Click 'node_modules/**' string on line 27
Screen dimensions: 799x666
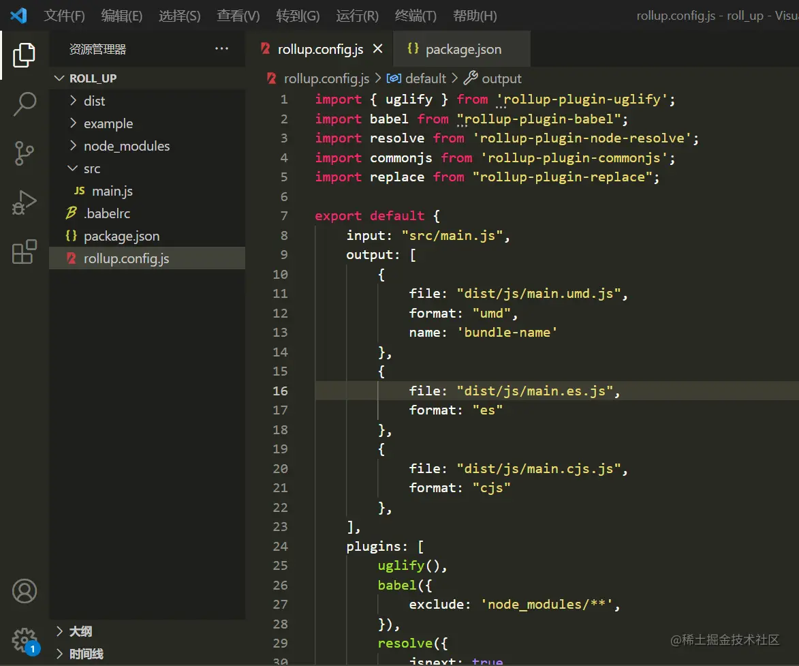pyautogui.click(x=547, y=604)
